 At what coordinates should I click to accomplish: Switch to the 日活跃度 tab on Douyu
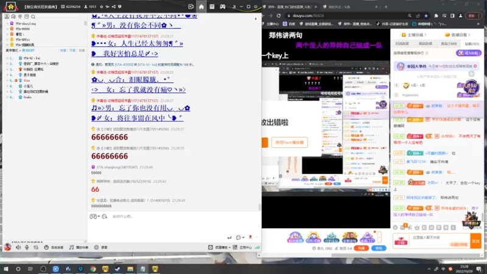click(402, 44)
